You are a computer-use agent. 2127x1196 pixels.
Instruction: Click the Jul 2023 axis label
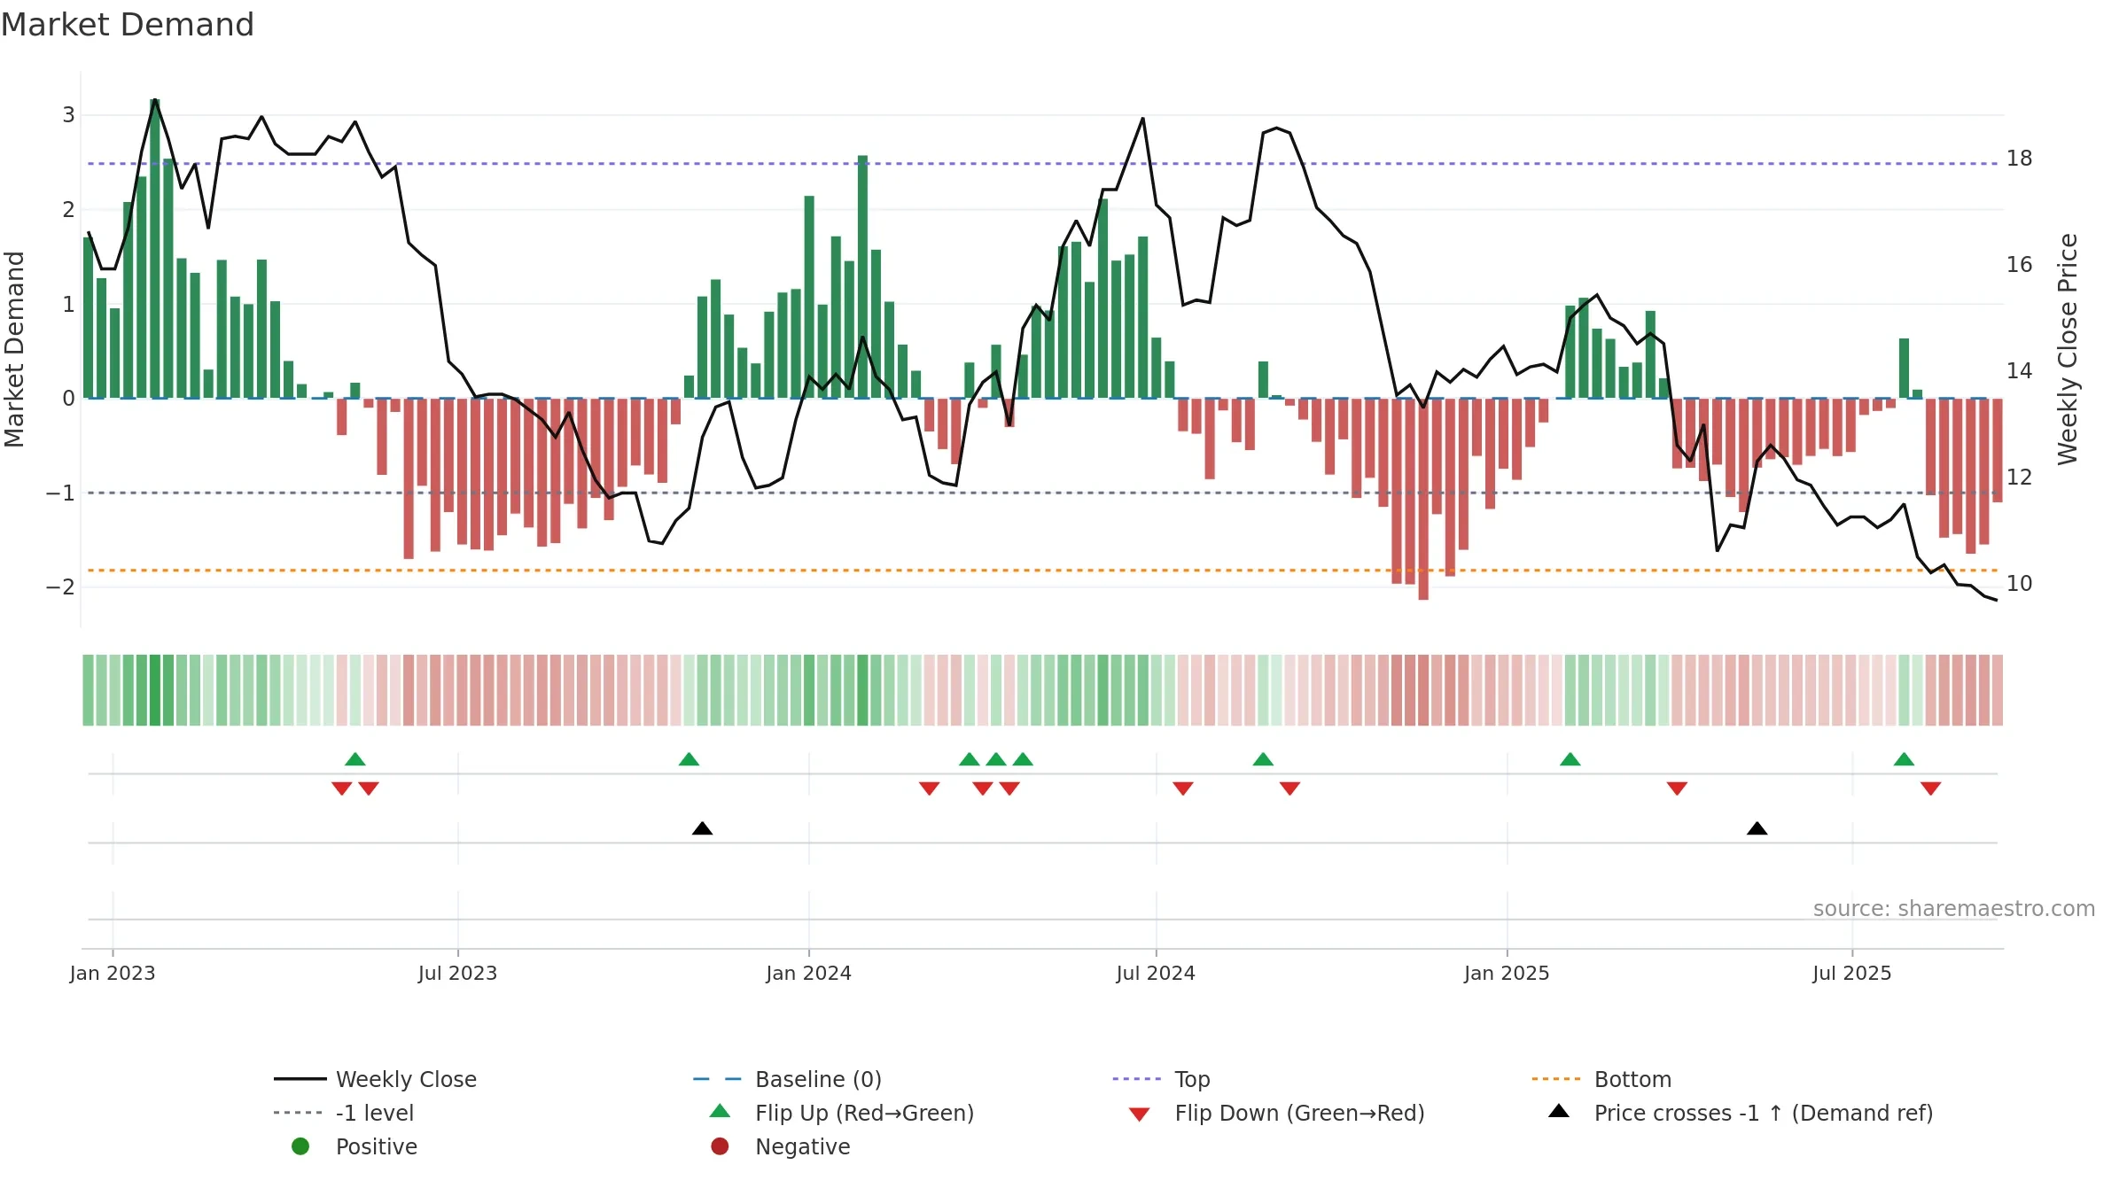(457, 974)
